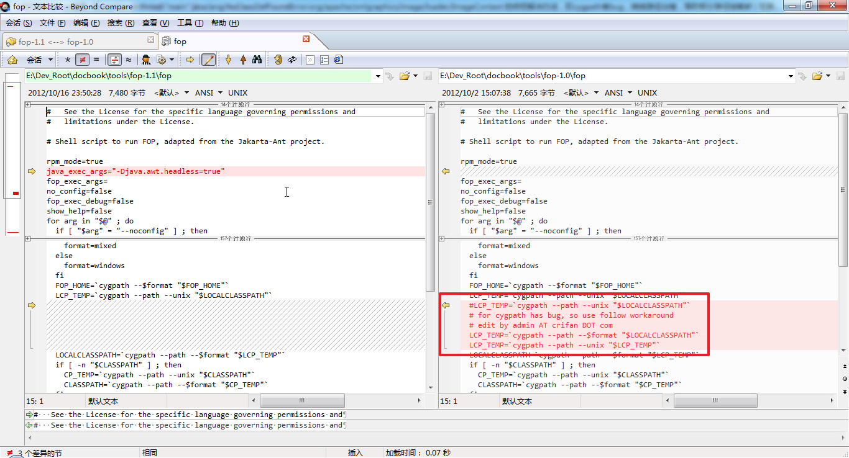
Task: Open the 查看(V) menu
Action: click(155, 23)
